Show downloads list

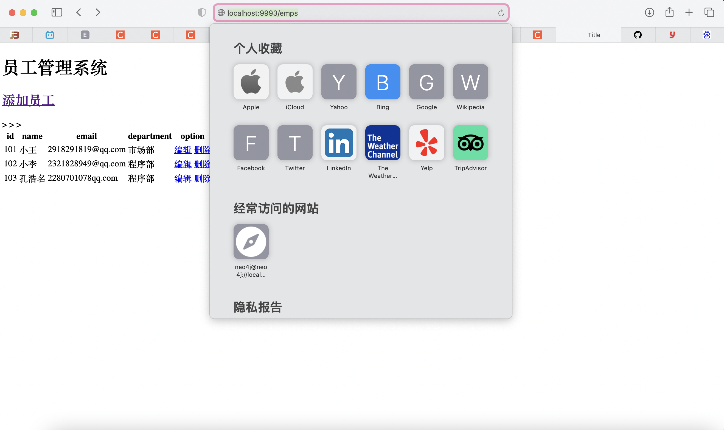pyautogui.click(x=650, y=12)
